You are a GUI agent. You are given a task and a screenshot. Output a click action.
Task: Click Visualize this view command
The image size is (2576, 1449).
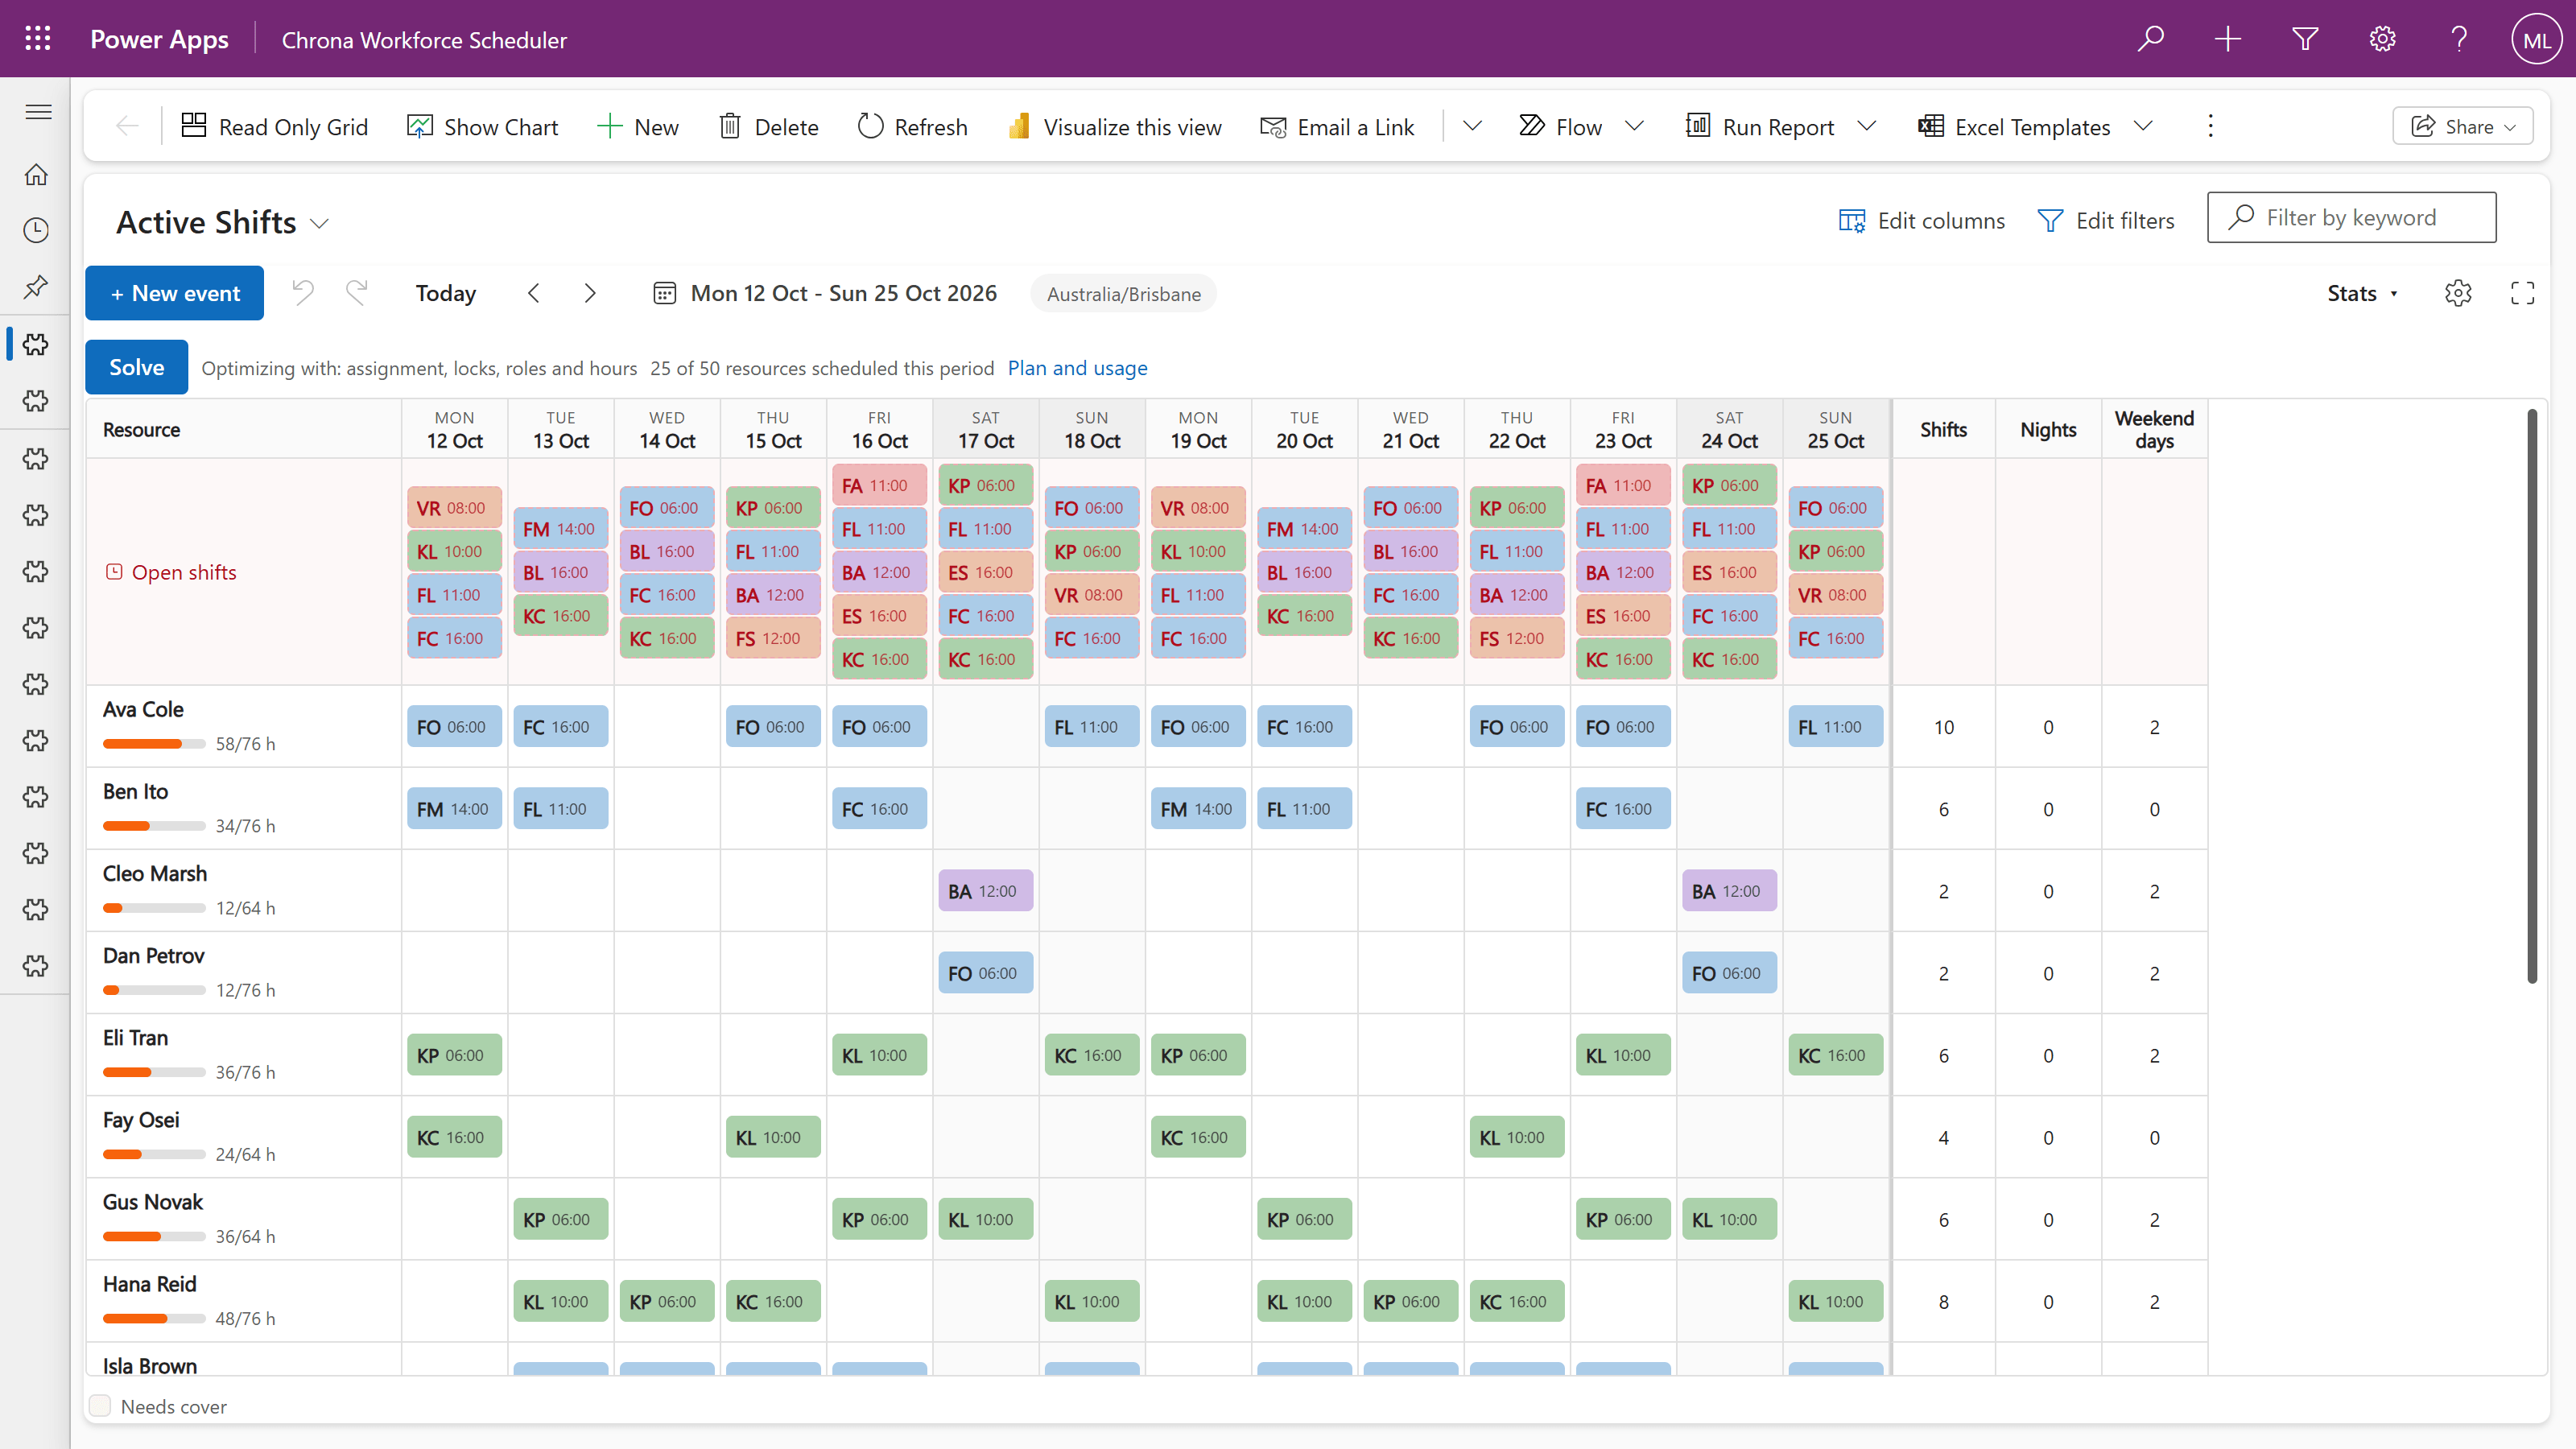point(1115,126)
